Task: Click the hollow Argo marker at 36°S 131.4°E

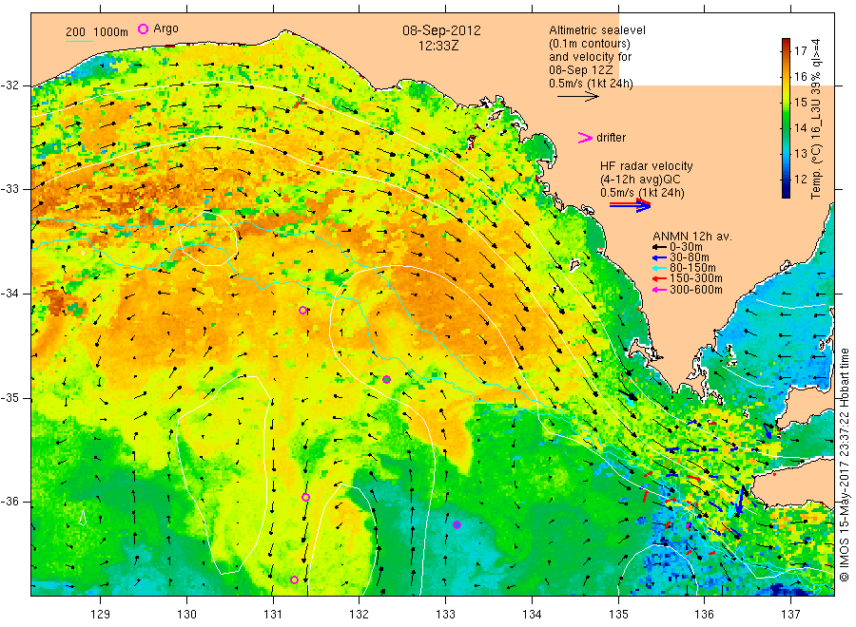Action: click(x=305, y=497)
